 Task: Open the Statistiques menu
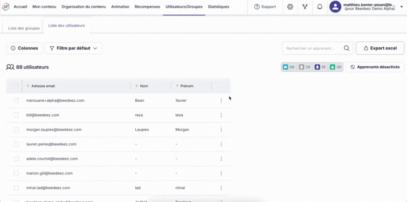tap(218, 7)
